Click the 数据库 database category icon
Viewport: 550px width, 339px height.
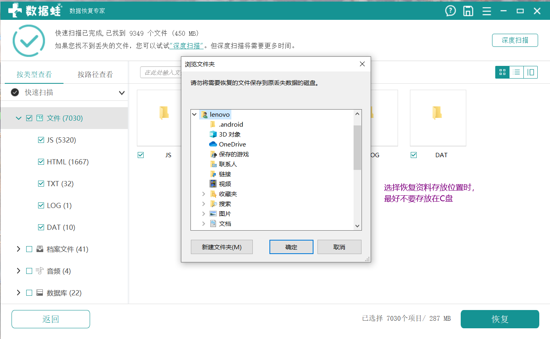tap(40, 293)
